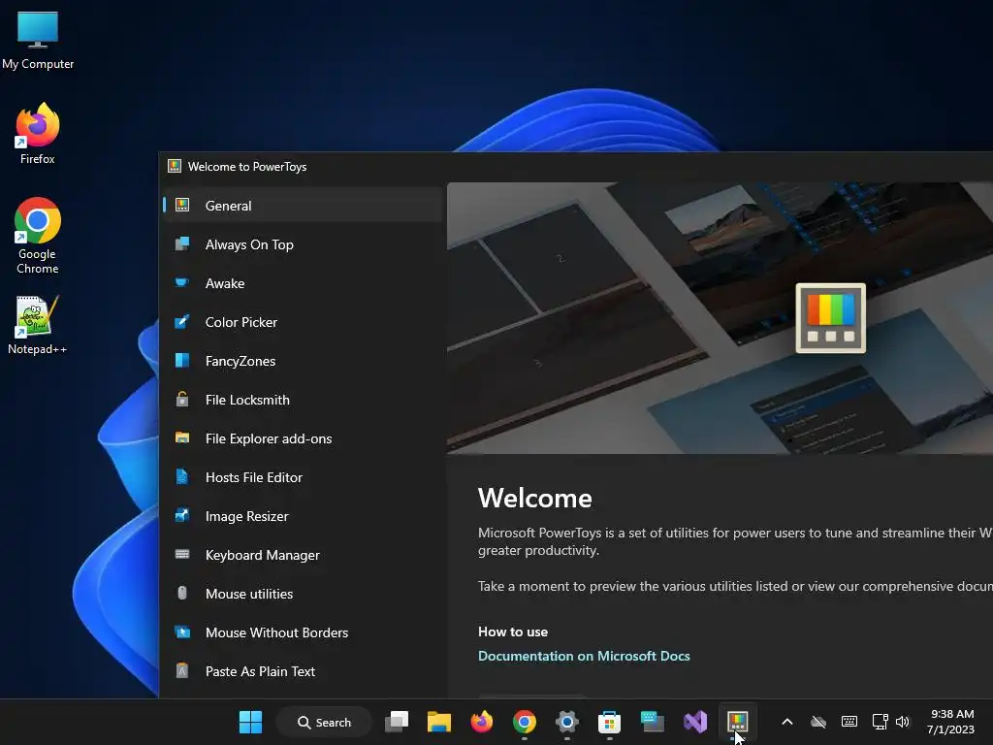The width and height of the screenshot is (993, 745).
Task: Select Awake in the sidebar
Action: point(303,283)
